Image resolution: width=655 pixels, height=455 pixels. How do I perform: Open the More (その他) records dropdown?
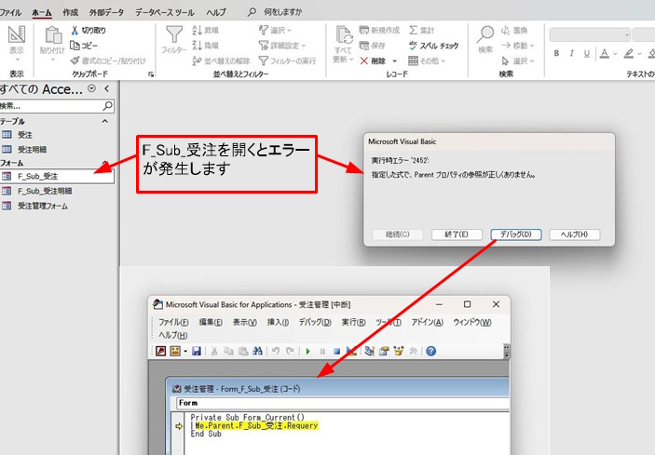[x=427, y=60]
